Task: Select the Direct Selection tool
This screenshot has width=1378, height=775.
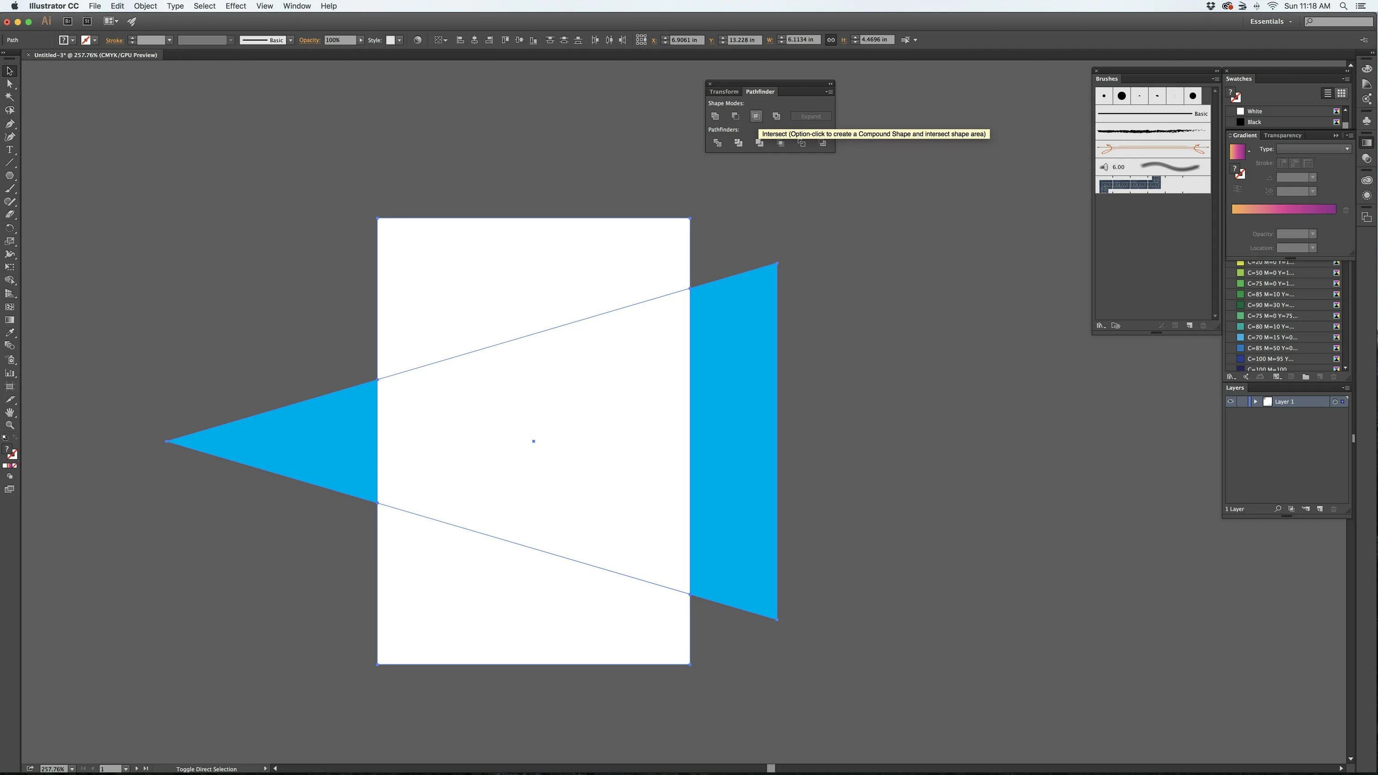Action: 10,84
